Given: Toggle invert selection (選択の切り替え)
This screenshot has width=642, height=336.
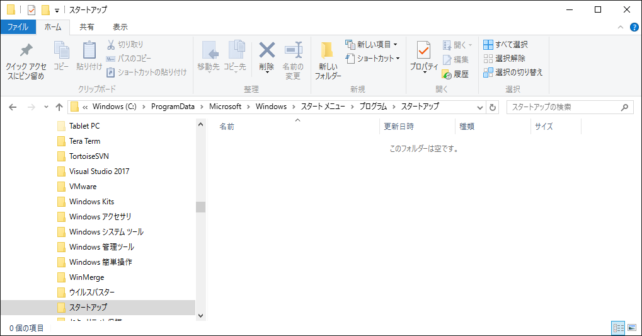Looking at the screenshot, I should (488, 72).
